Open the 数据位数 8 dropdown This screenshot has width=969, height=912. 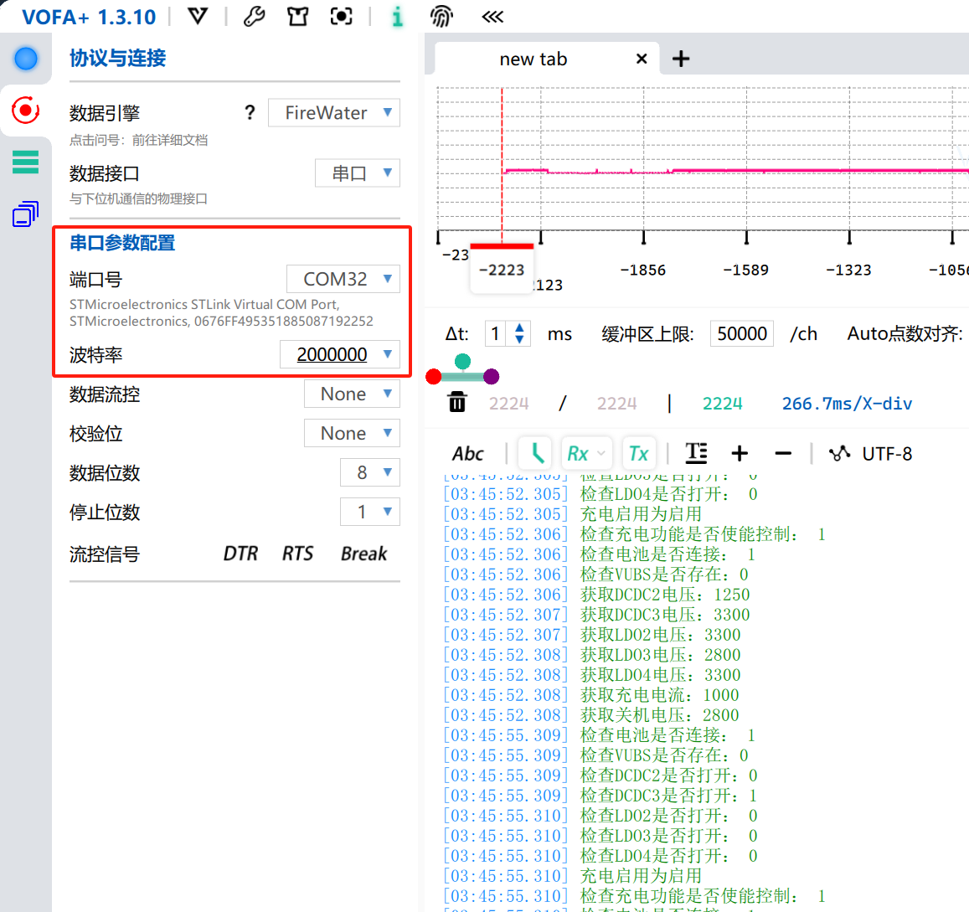(x=370, y=472)
